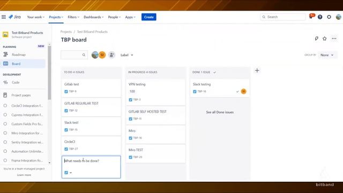The height and width of the screenshot is (193, 343).
Task: Open the Projects breadcrumb link
Action: coord(66,32)
